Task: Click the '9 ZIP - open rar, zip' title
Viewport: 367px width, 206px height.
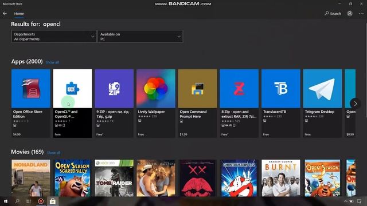Action: click(x=113, y=114)
